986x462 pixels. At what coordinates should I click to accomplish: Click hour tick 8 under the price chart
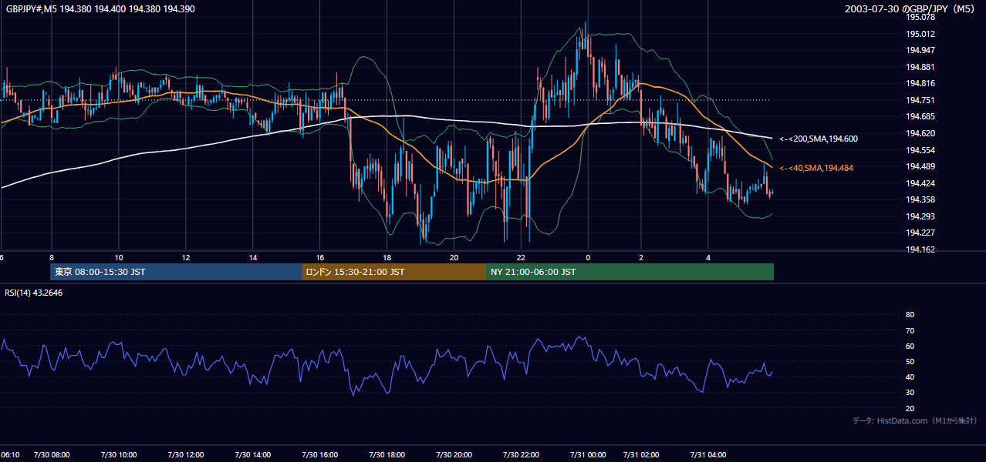pos(52,257)
